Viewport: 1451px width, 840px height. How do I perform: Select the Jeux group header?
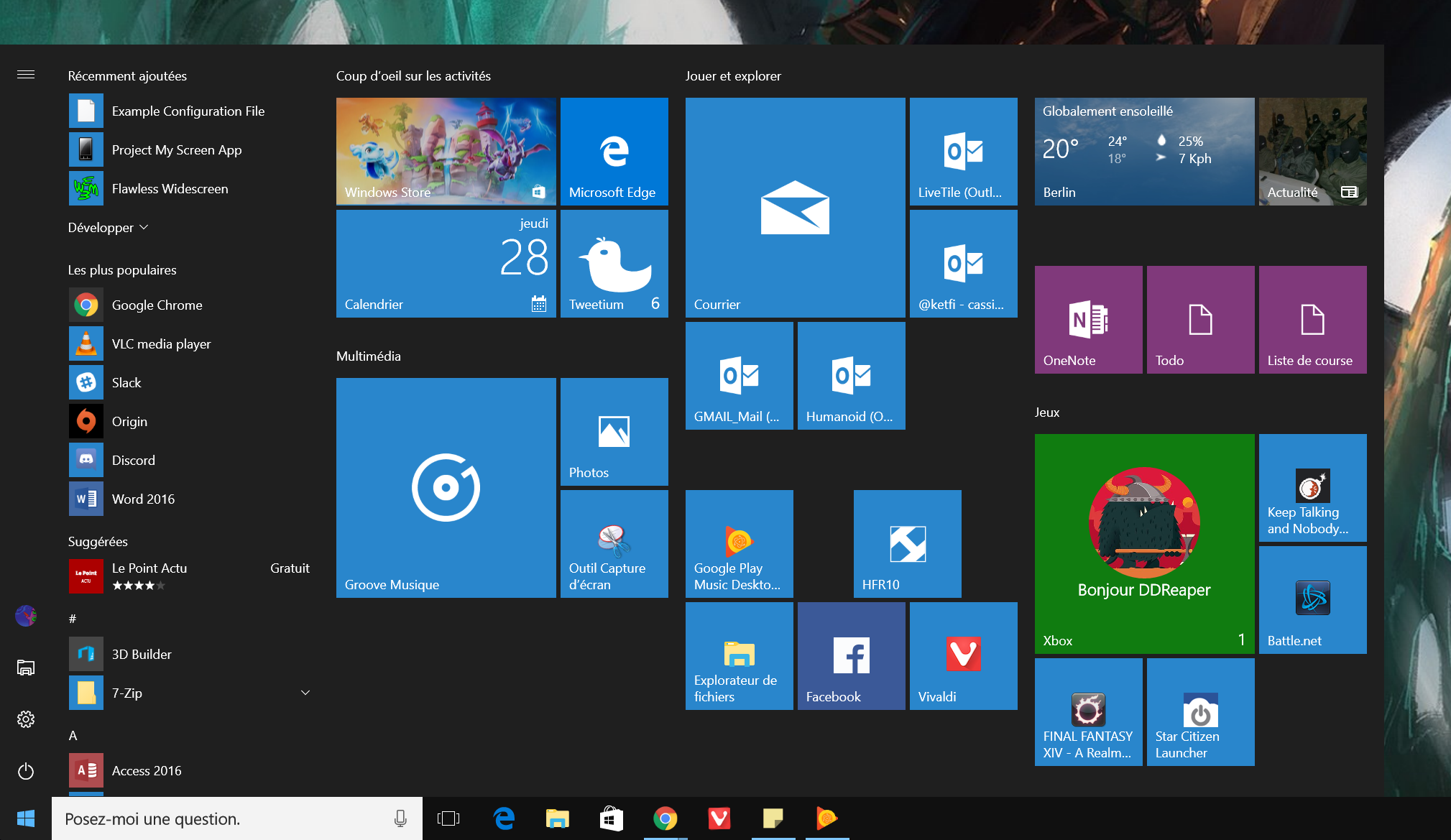tap(1047, 412)
